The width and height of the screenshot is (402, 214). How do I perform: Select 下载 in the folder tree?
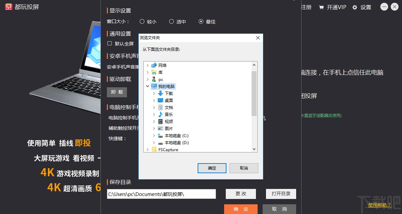click(x=169, y=93)
